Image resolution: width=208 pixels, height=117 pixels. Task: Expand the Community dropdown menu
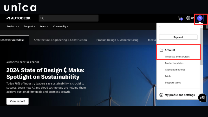pos(61,27)
